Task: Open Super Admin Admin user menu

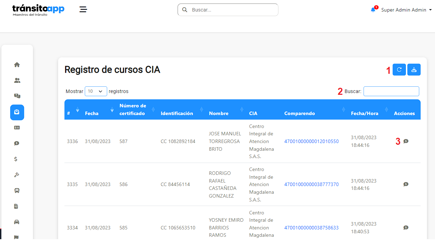Action: 406,10
